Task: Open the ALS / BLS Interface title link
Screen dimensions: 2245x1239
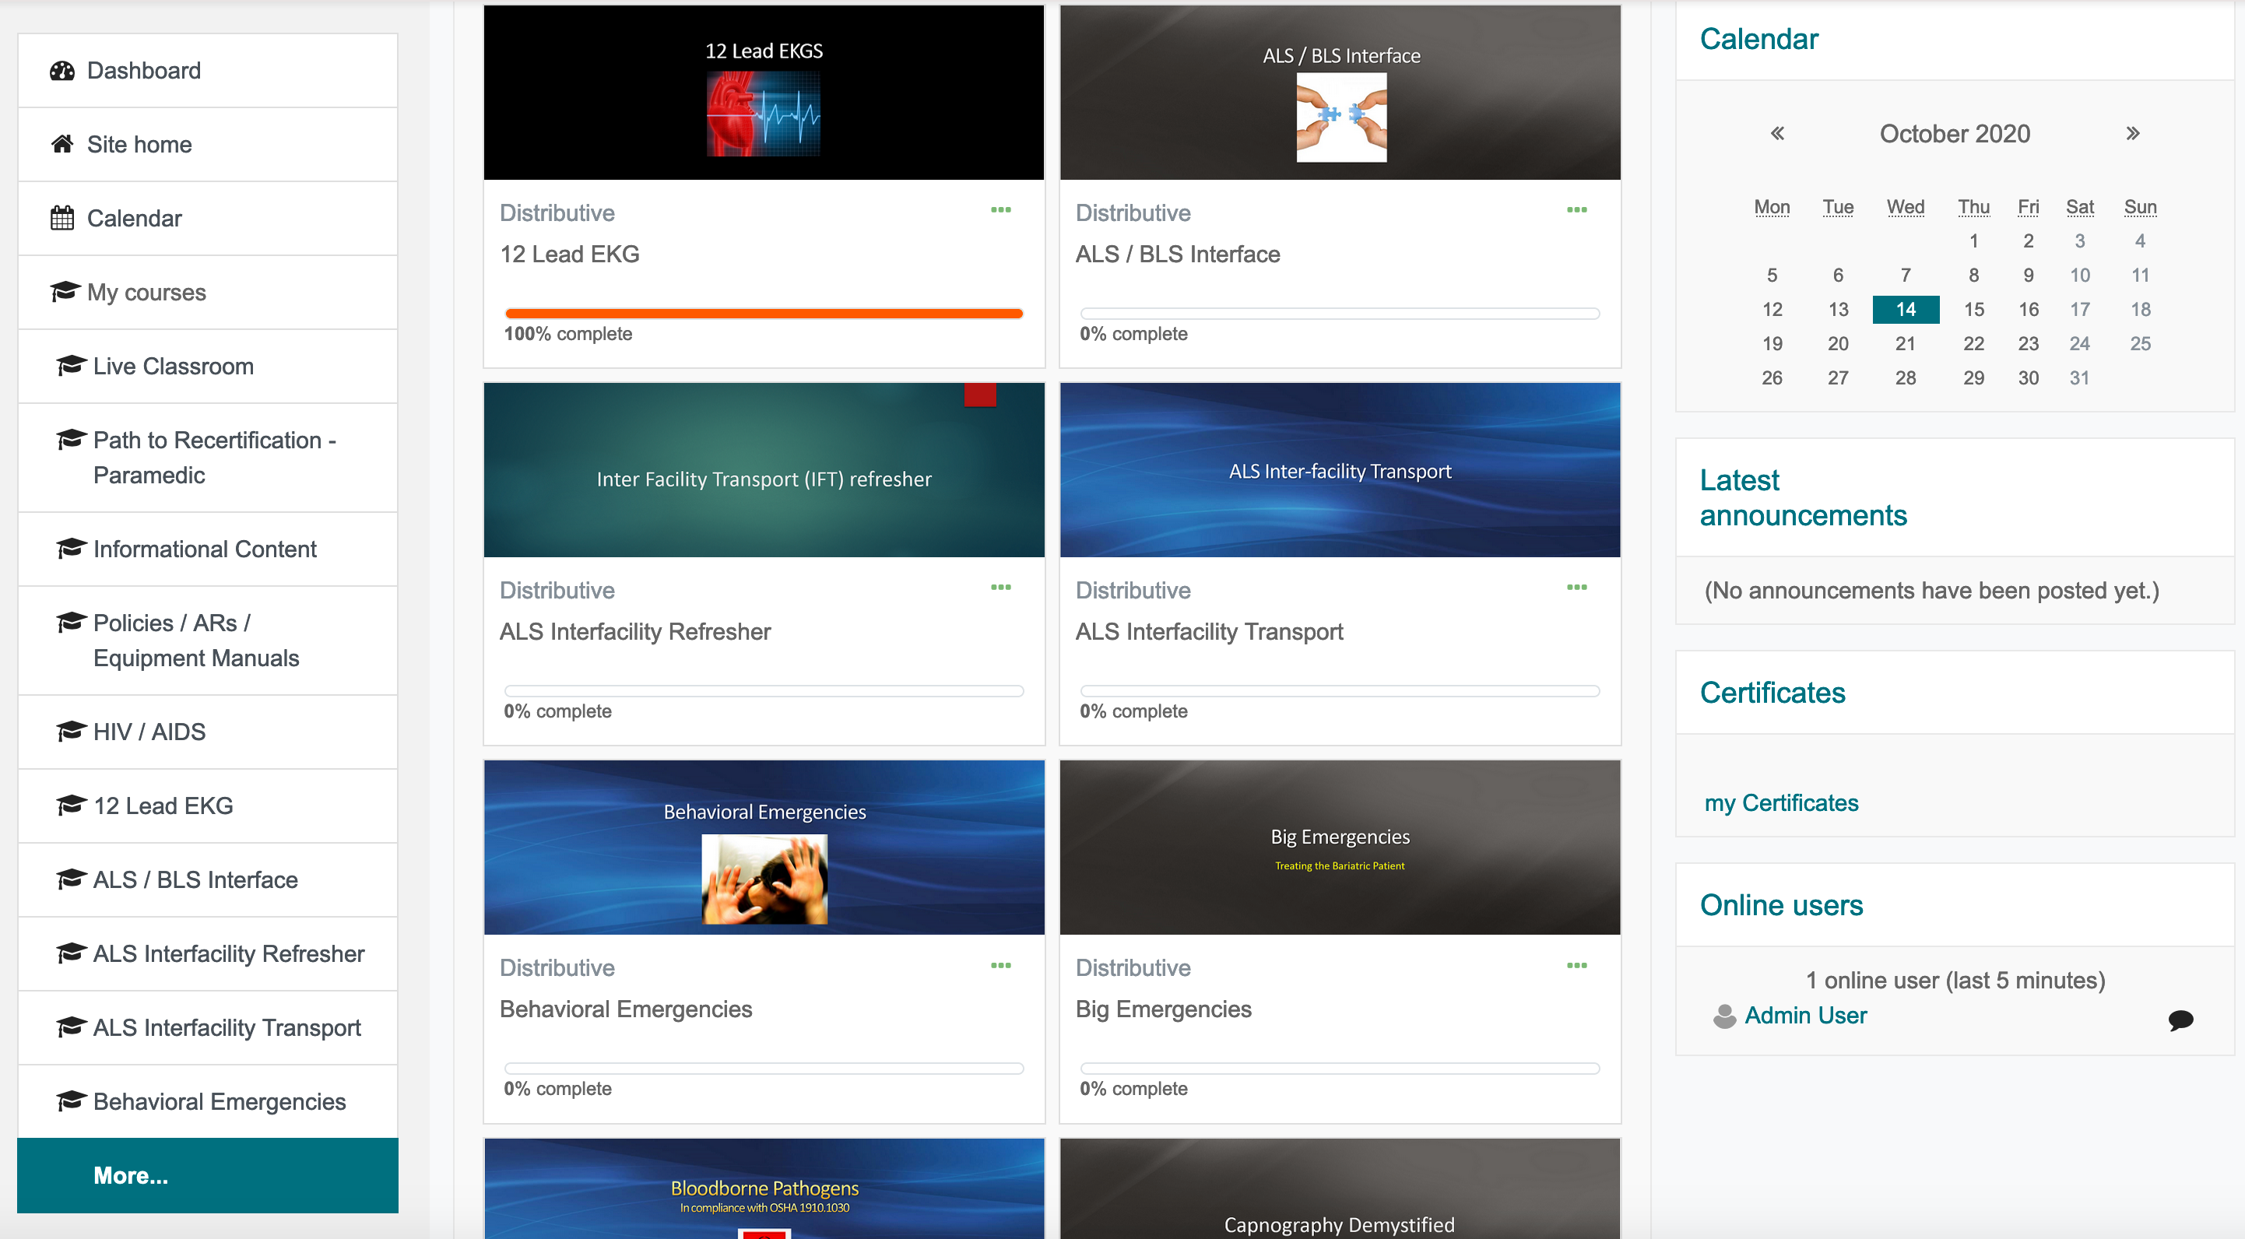Action: tap(1178, 254)
